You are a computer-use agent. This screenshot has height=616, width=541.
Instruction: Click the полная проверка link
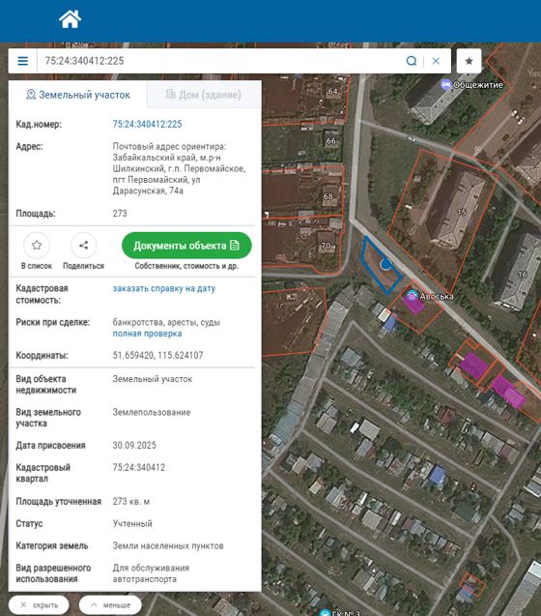(147, 334)
